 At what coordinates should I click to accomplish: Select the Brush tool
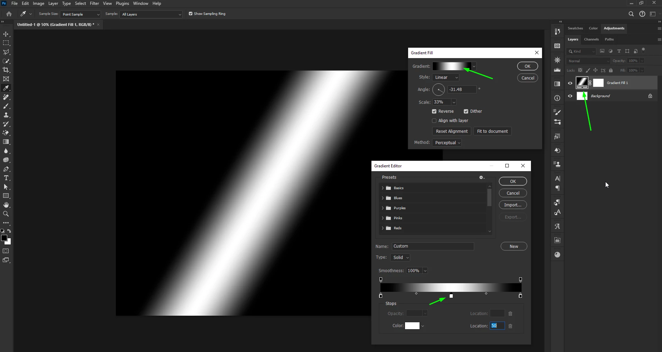click(x=6, y=106)
